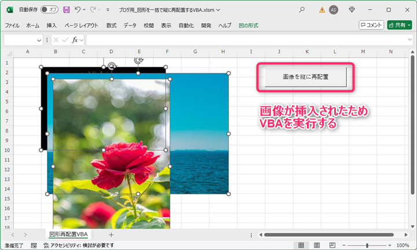Select the normal view mode button
The height and width of the screenshot is (250, 417).
pyautogui.click(x=301, y=245)
